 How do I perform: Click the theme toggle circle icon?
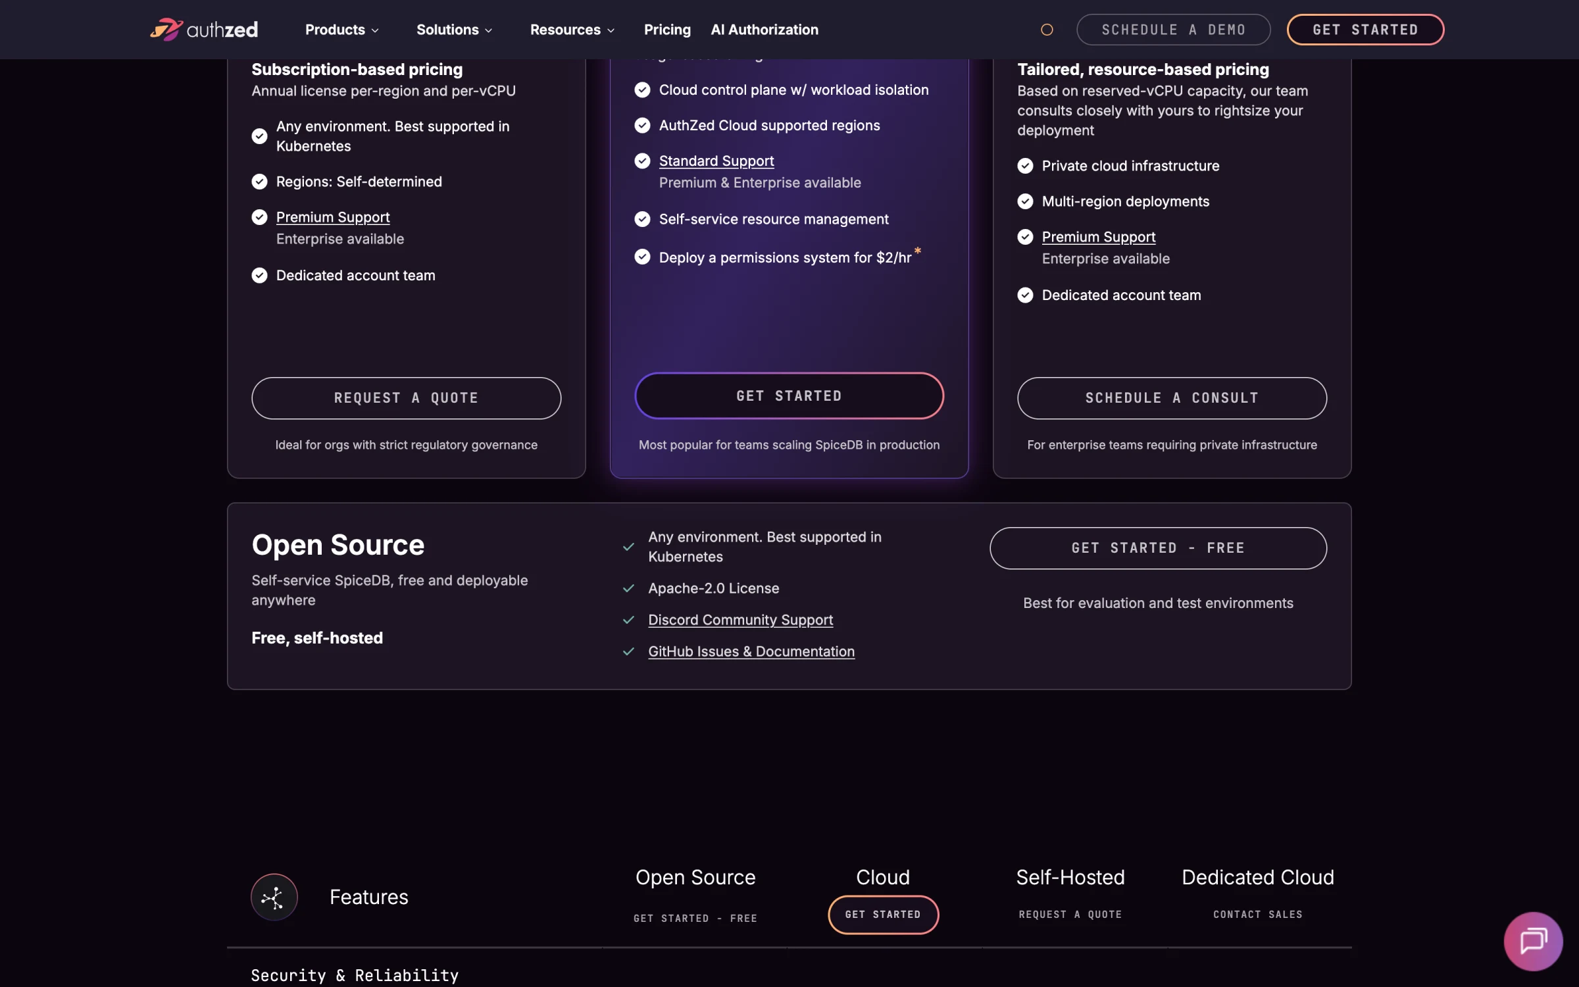pyautogui.click(x=1047, y=30)
